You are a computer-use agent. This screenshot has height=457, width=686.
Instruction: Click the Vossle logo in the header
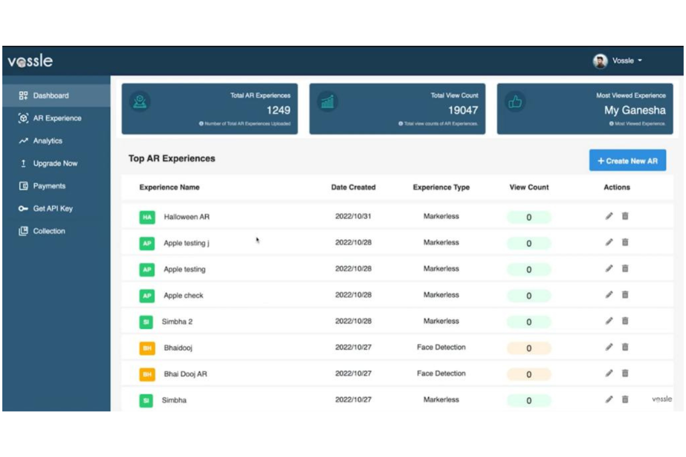click(x=30, y=61)
